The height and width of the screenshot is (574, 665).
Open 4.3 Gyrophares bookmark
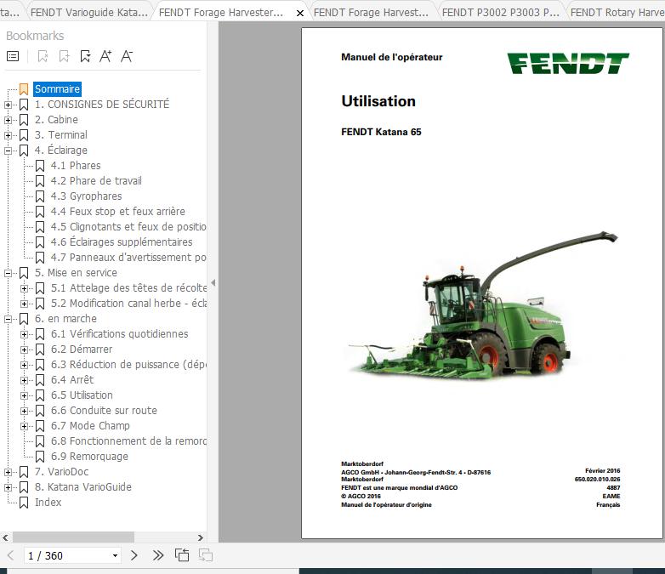pos(86,196)
